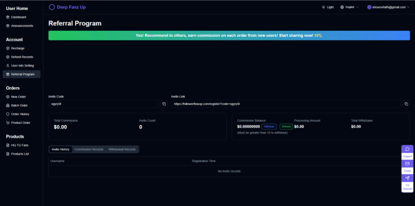The width and height of the screenshot is (415, 206).
Task: Click the Email envelope icon
Action: point(407,164)
